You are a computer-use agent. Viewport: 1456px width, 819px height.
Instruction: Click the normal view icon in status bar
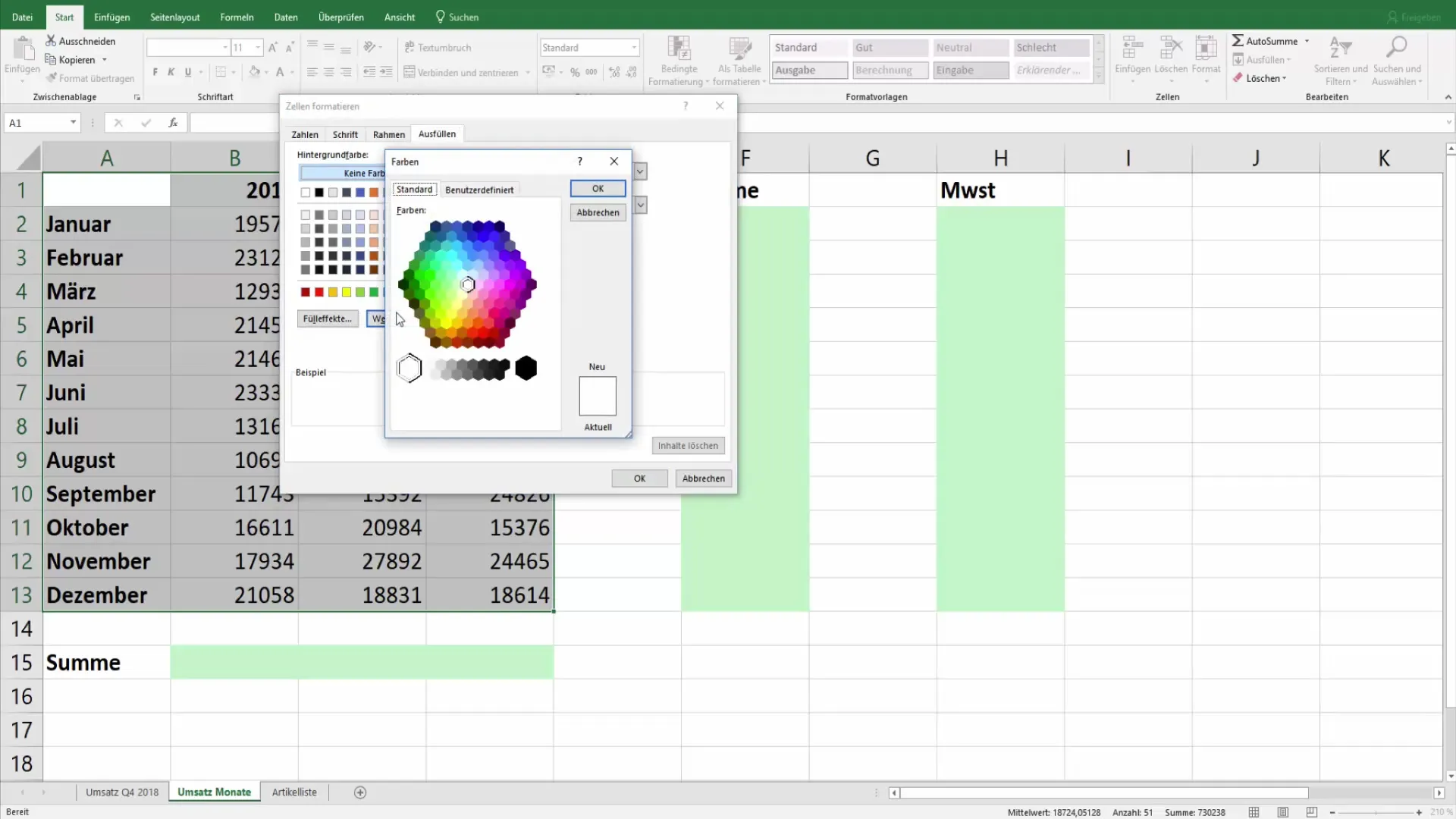point(1254,812)
